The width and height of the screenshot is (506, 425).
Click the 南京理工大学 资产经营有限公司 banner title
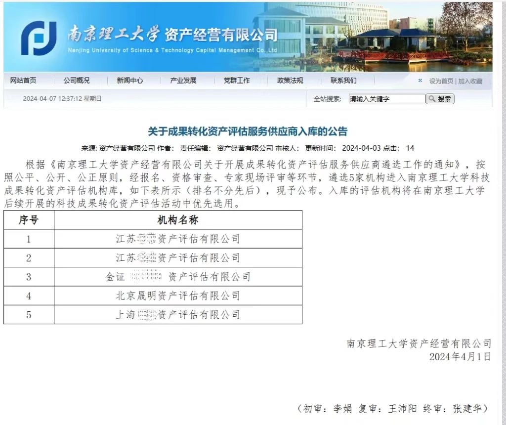tap(172, 34)
